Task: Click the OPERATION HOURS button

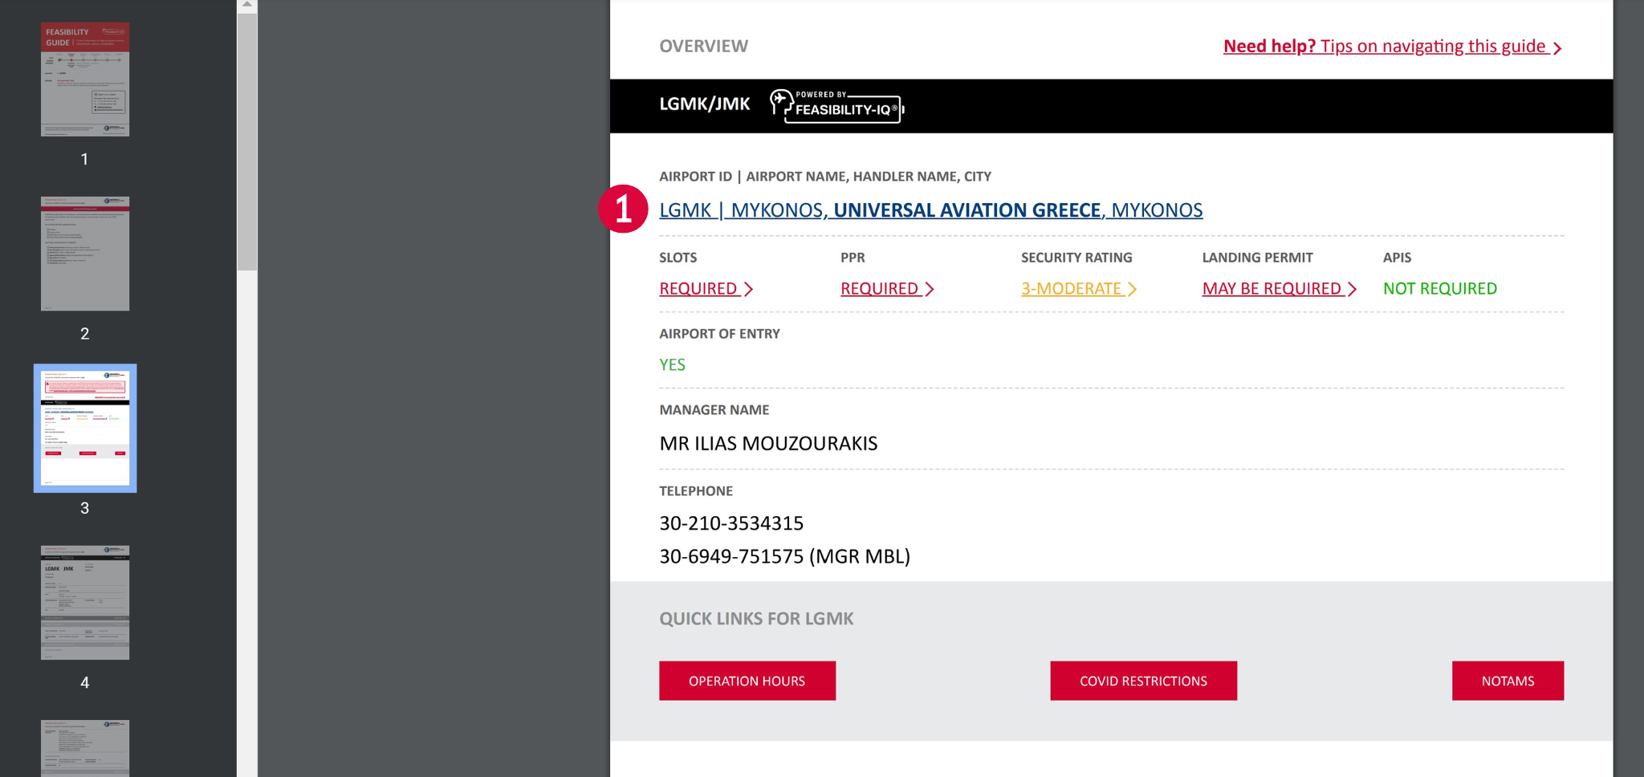Action: pos(747,681)
